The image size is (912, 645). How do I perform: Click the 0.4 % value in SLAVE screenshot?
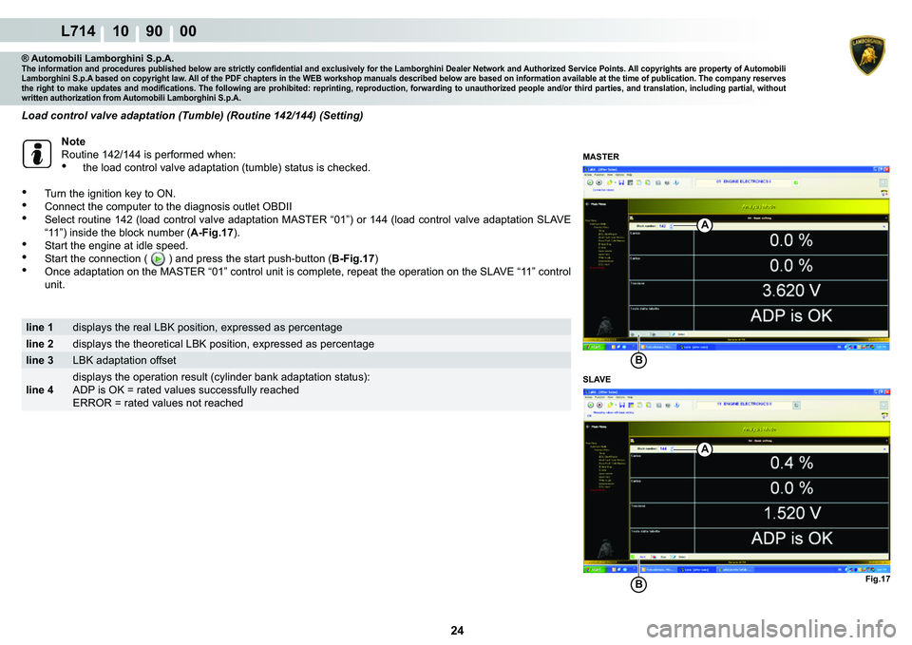coord(791,463)
